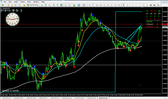The image size is (168, 99).
Task: Open the Templates icon
Action: pyautogui.click(x=84, y=5)
